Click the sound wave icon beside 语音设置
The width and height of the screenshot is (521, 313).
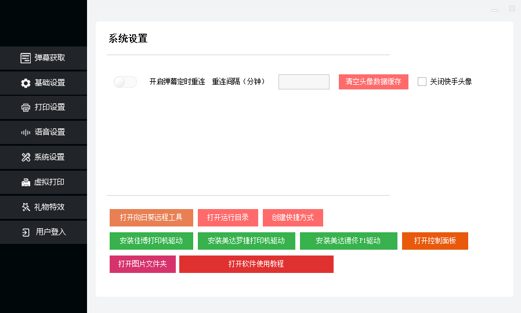point(26,132)
